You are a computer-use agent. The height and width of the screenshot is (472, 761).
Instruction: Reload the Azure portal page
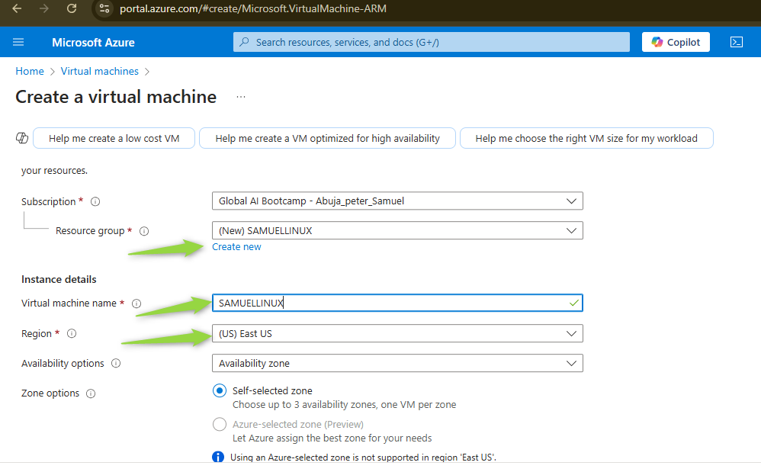(x=72, y=8)
